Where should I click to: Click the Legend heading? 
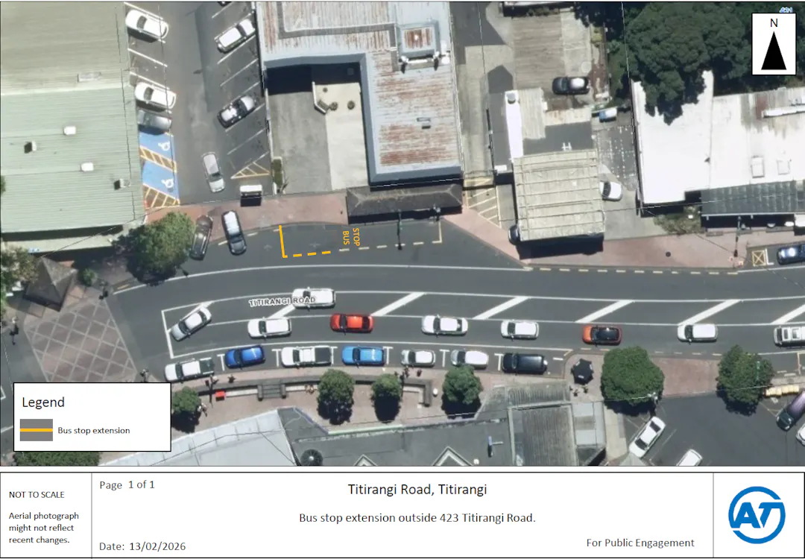[43, 402]
